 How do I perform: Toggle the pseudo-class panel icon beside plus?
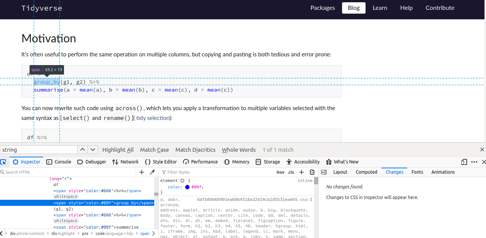[x=280, y=172]
